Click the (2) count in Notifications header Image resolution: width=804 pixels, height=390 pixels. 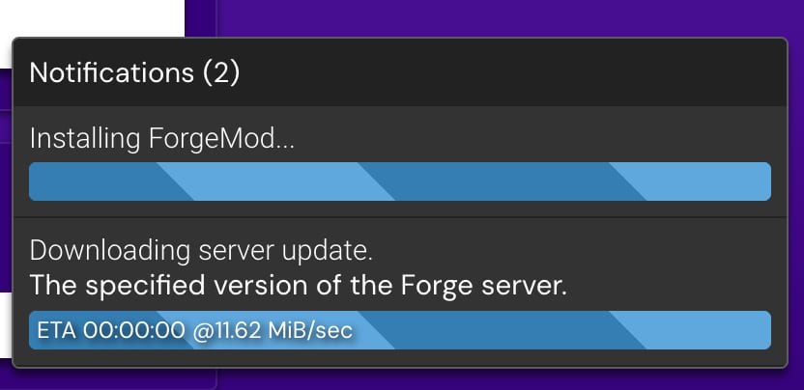221,72
